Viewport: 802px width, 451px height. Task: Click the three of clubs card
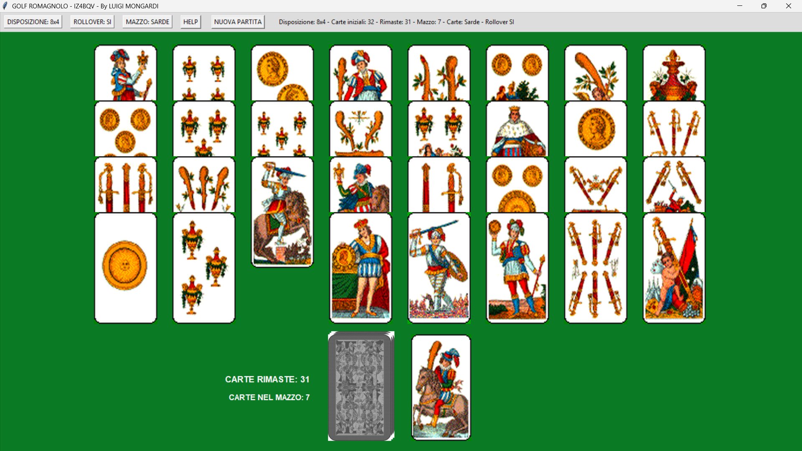tap(204, 185)
